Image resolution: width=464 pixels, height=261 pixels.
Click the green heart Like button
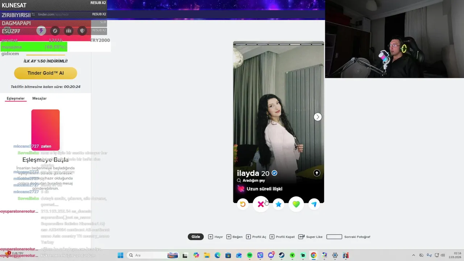[x=296, y=204]
